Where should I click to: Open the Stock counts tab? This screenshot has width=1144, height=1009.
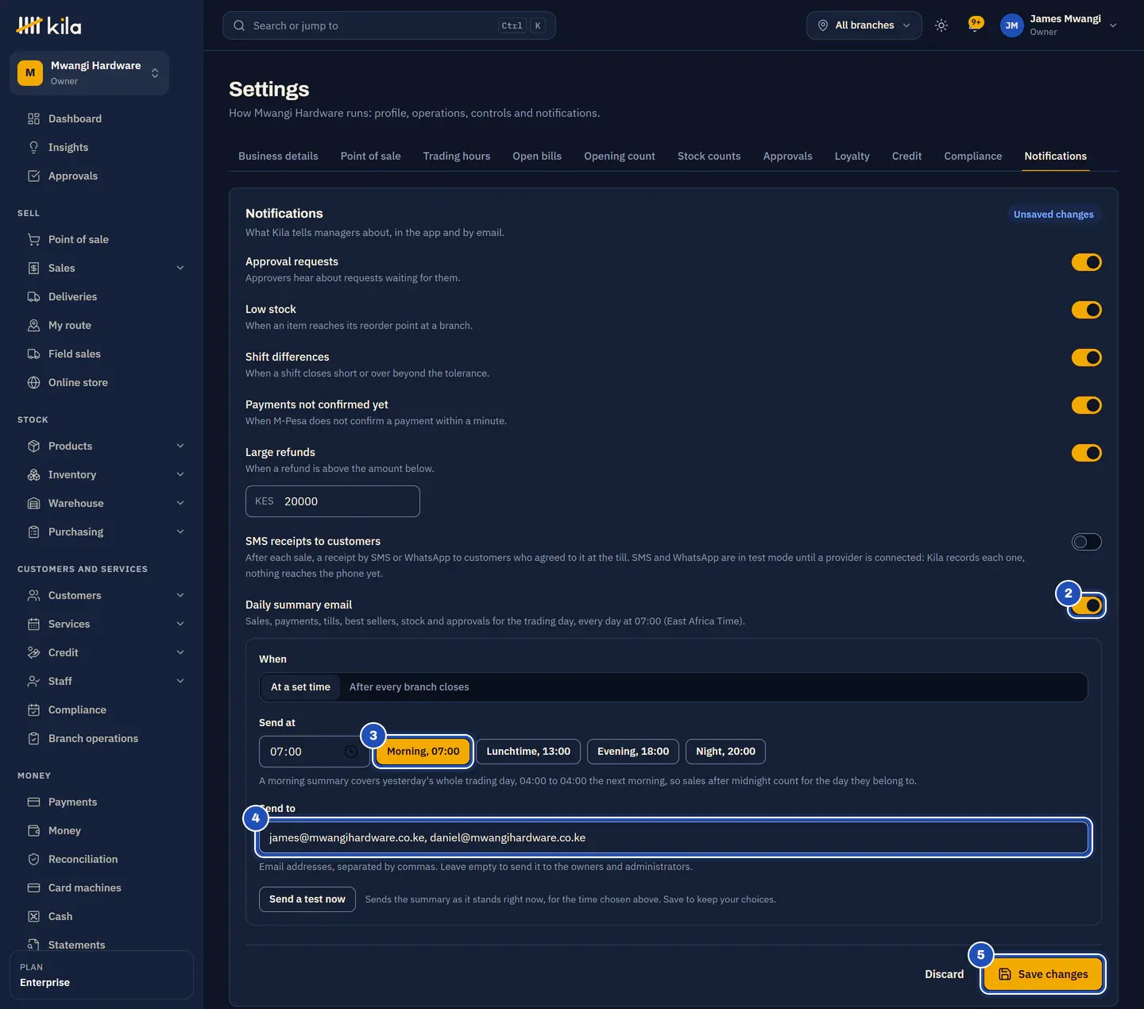pyautogui.click(x=709, y=156)
